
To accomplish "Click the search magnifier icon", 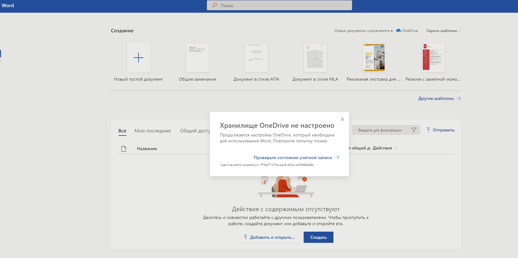I will tap(214, 5).
